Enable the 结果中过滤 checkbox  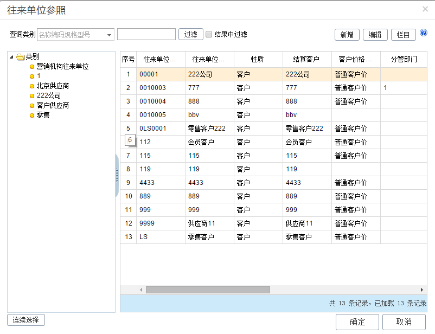pyautogui.click(x=209, y=34)
